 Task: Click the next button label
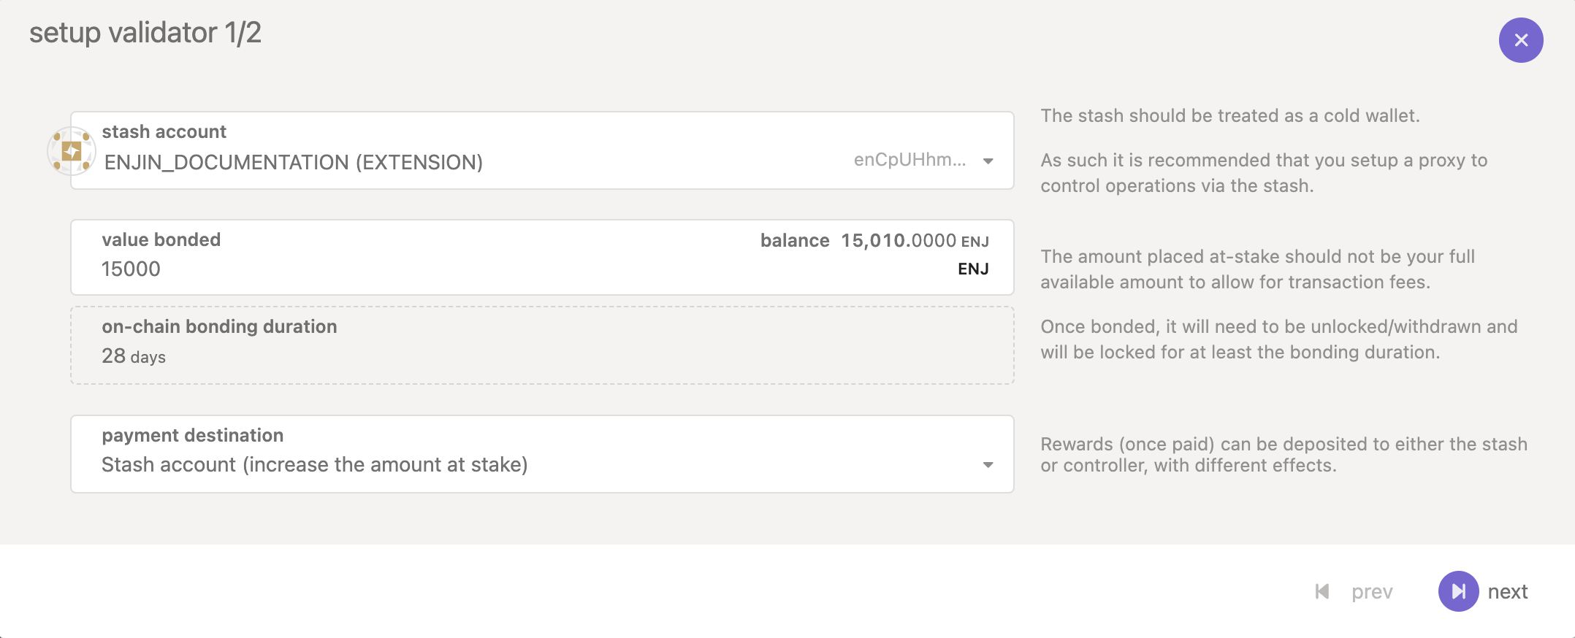pyautogui.click(x=1508, y=591)
